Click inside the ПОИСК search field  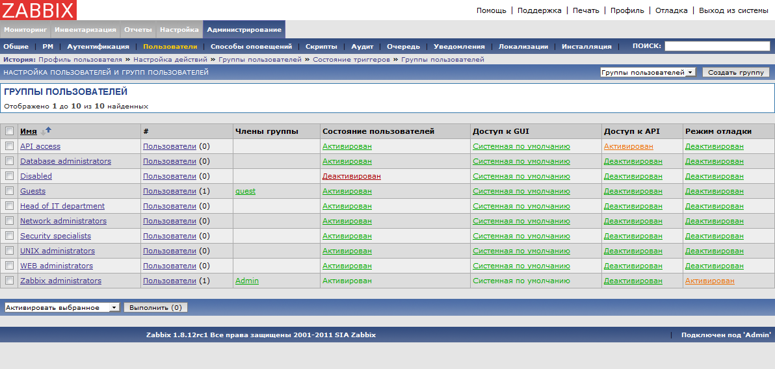point(717,46)
